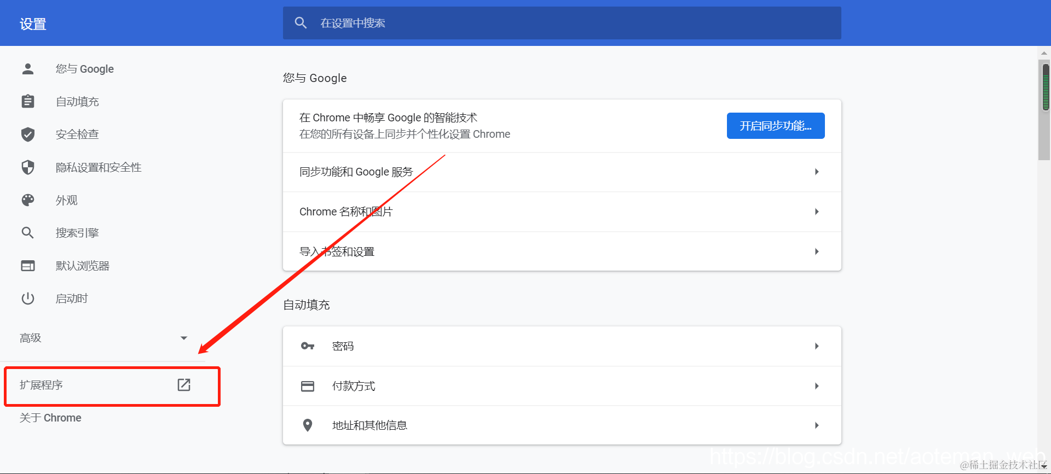Click the shield check icon for 安全检查

pyautogui.click(x=28, y=134)
